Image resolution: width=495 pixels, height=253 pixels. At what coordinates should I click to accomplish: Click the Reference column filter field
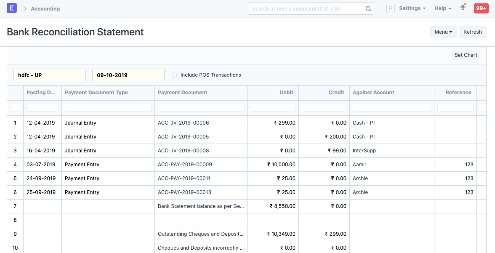point(455,108)
